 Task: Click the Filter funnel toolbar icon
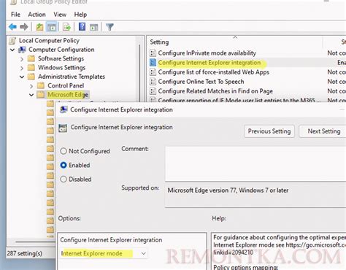(x=109, y=27)
